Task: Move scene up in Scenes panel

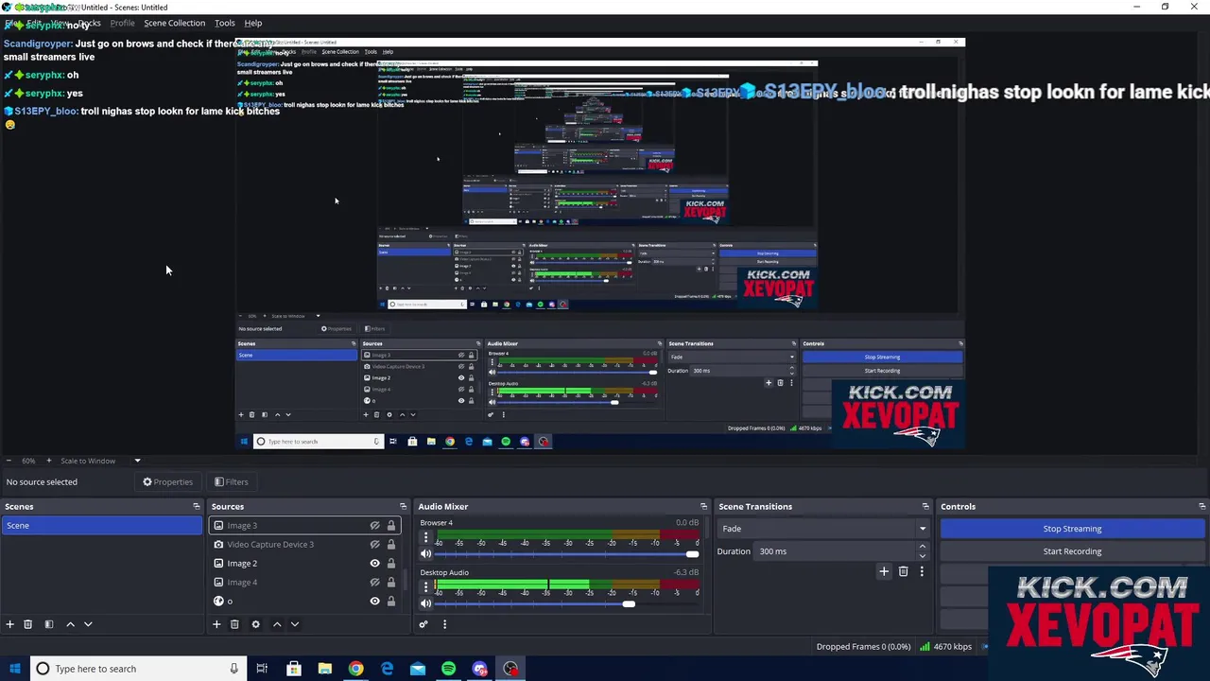Action: (x=70, y=624)
